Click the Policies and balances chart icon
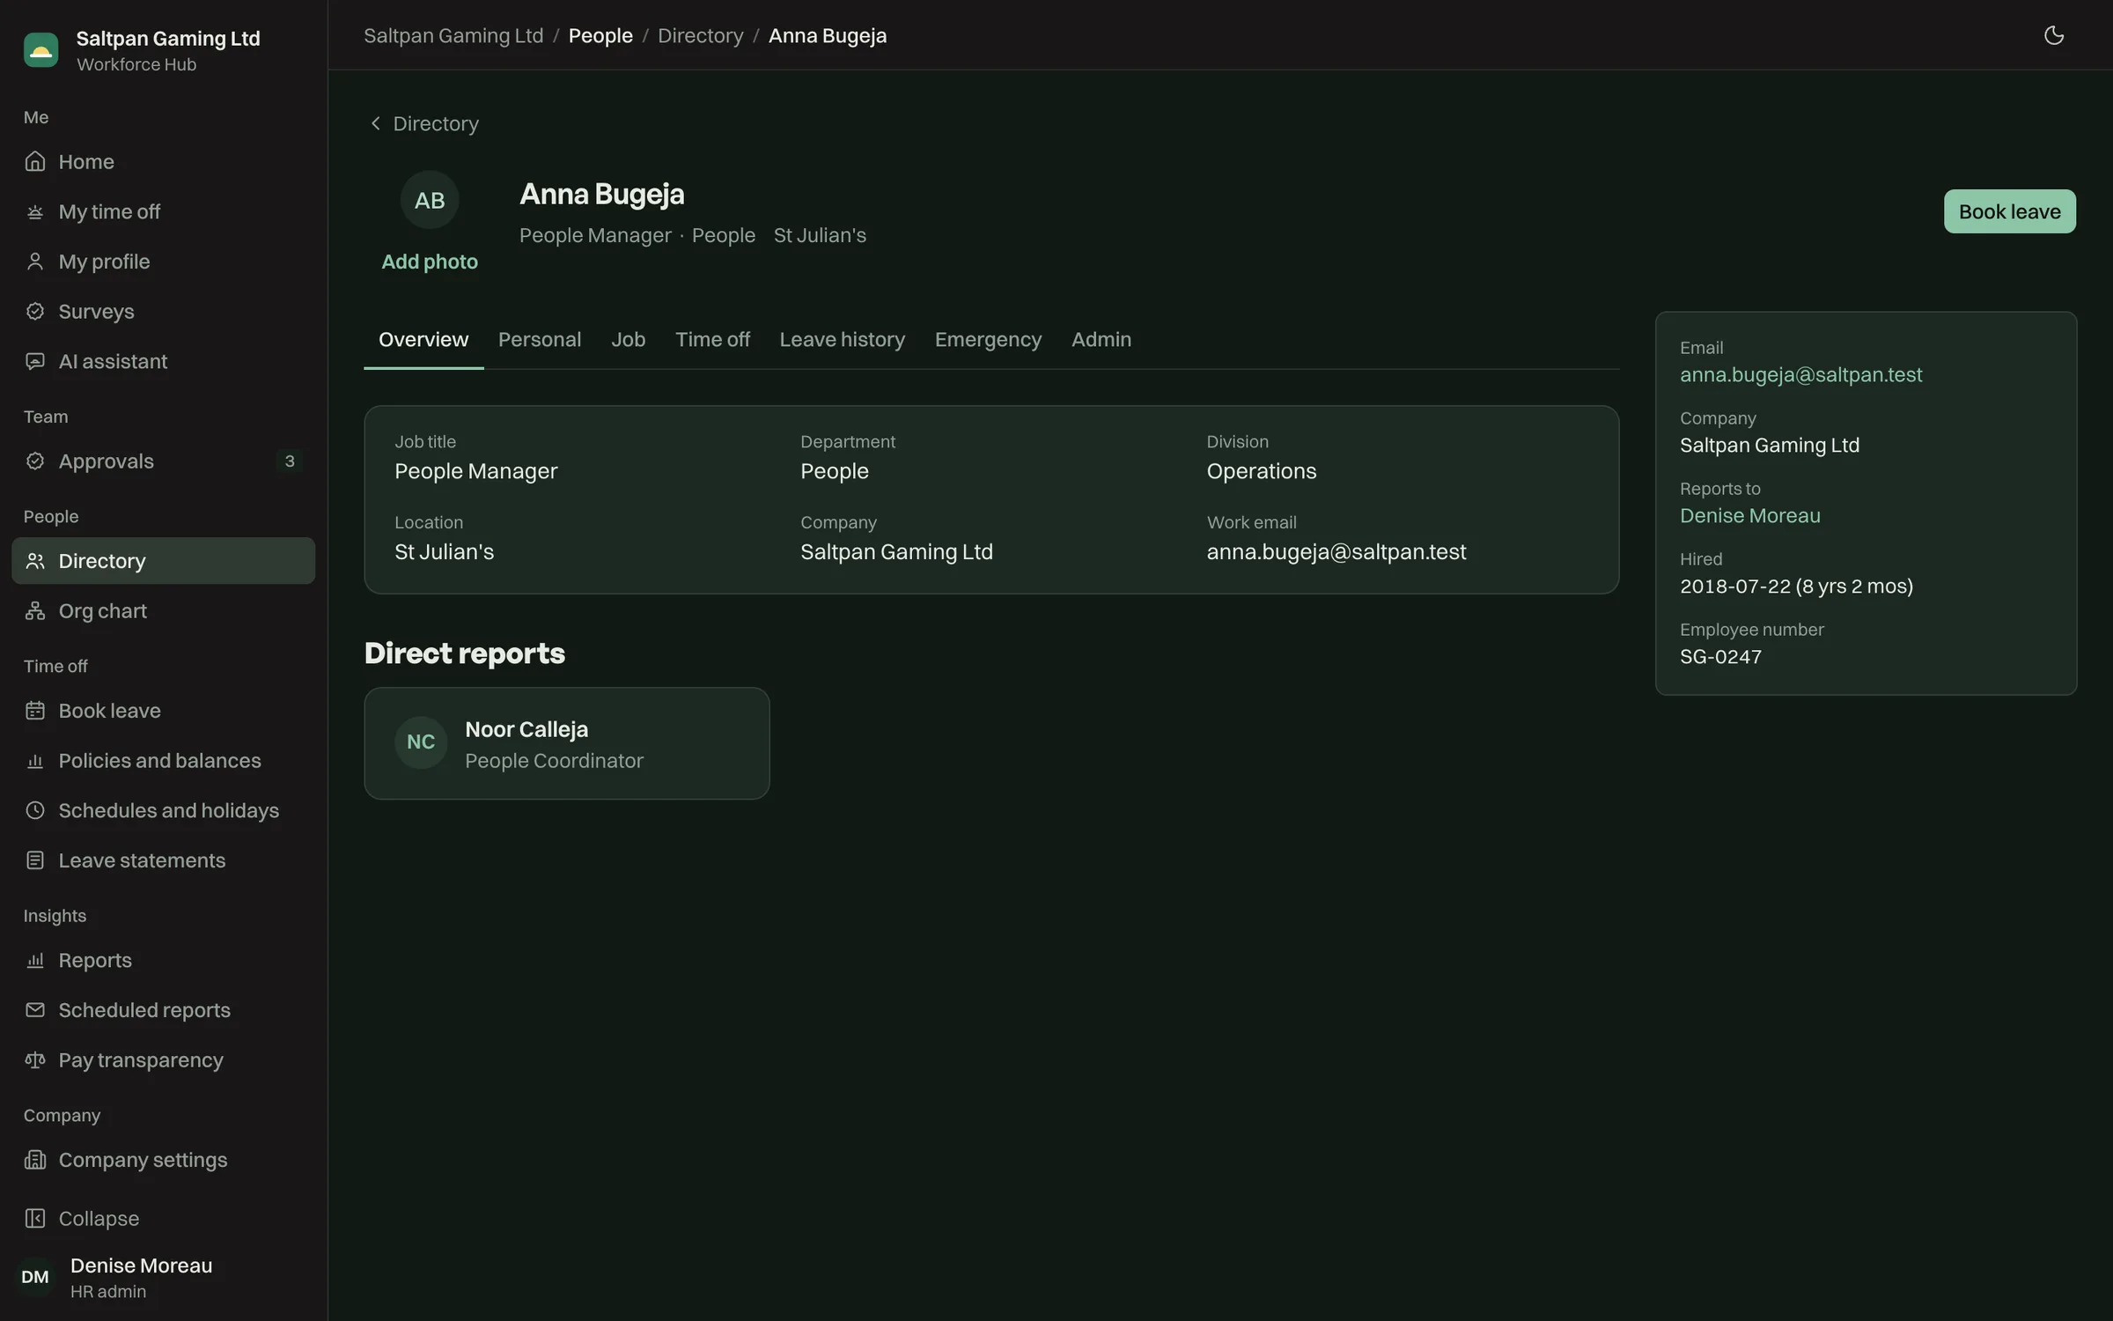The height and width of the screenshot is (1321, 2113). 35,760
